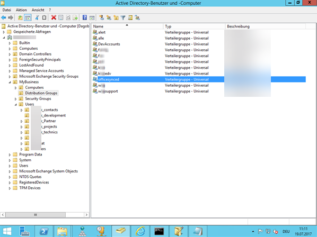
Task: Open Server Manager from the taskbar
Action: click(x=24, y=231)
